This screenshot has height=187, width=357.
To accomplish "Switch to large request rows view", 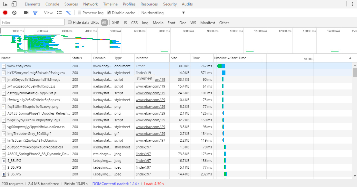I will [68, 12].
